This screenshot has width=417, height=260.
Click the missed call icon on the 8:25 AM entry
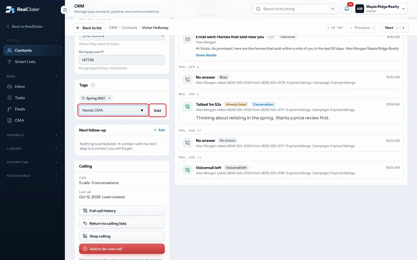click(188, 79)
